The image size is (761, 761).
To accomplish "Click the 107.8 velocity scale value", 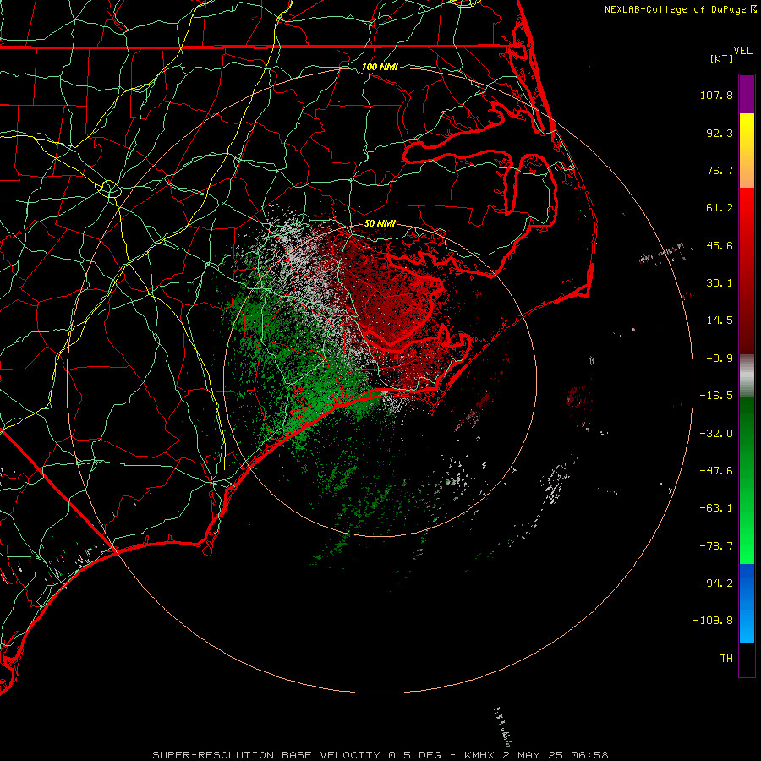I will [716, 95].
